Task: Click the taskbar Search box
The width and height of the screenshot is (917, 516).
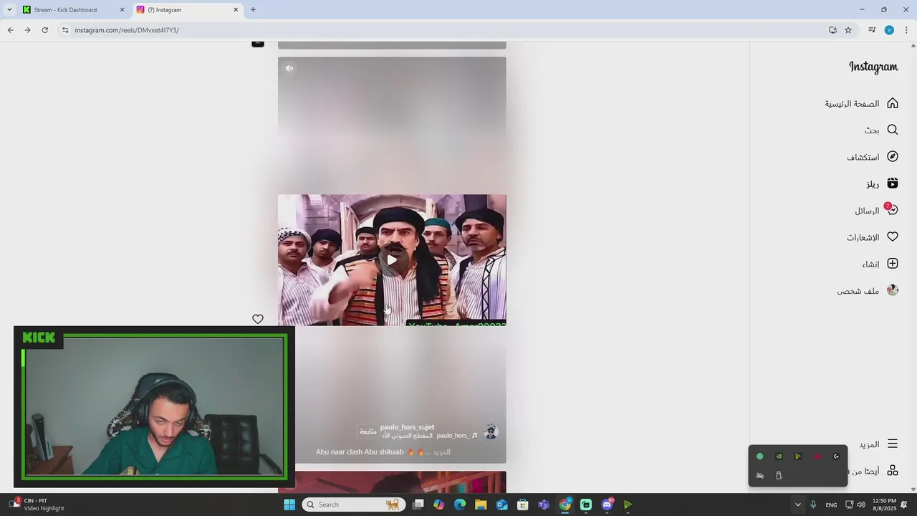Action: click(x=353, y=505)
